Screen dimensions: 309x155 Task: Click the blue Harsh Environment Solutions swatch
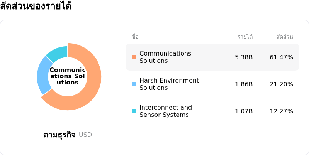[x=134, y=84]
